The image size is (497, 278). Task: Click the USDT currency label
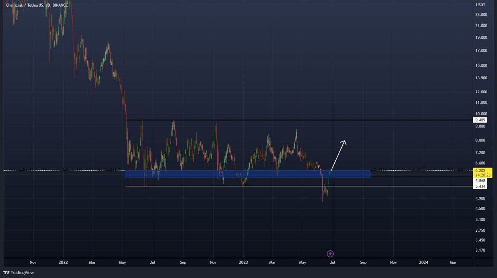tap(481, 5)
